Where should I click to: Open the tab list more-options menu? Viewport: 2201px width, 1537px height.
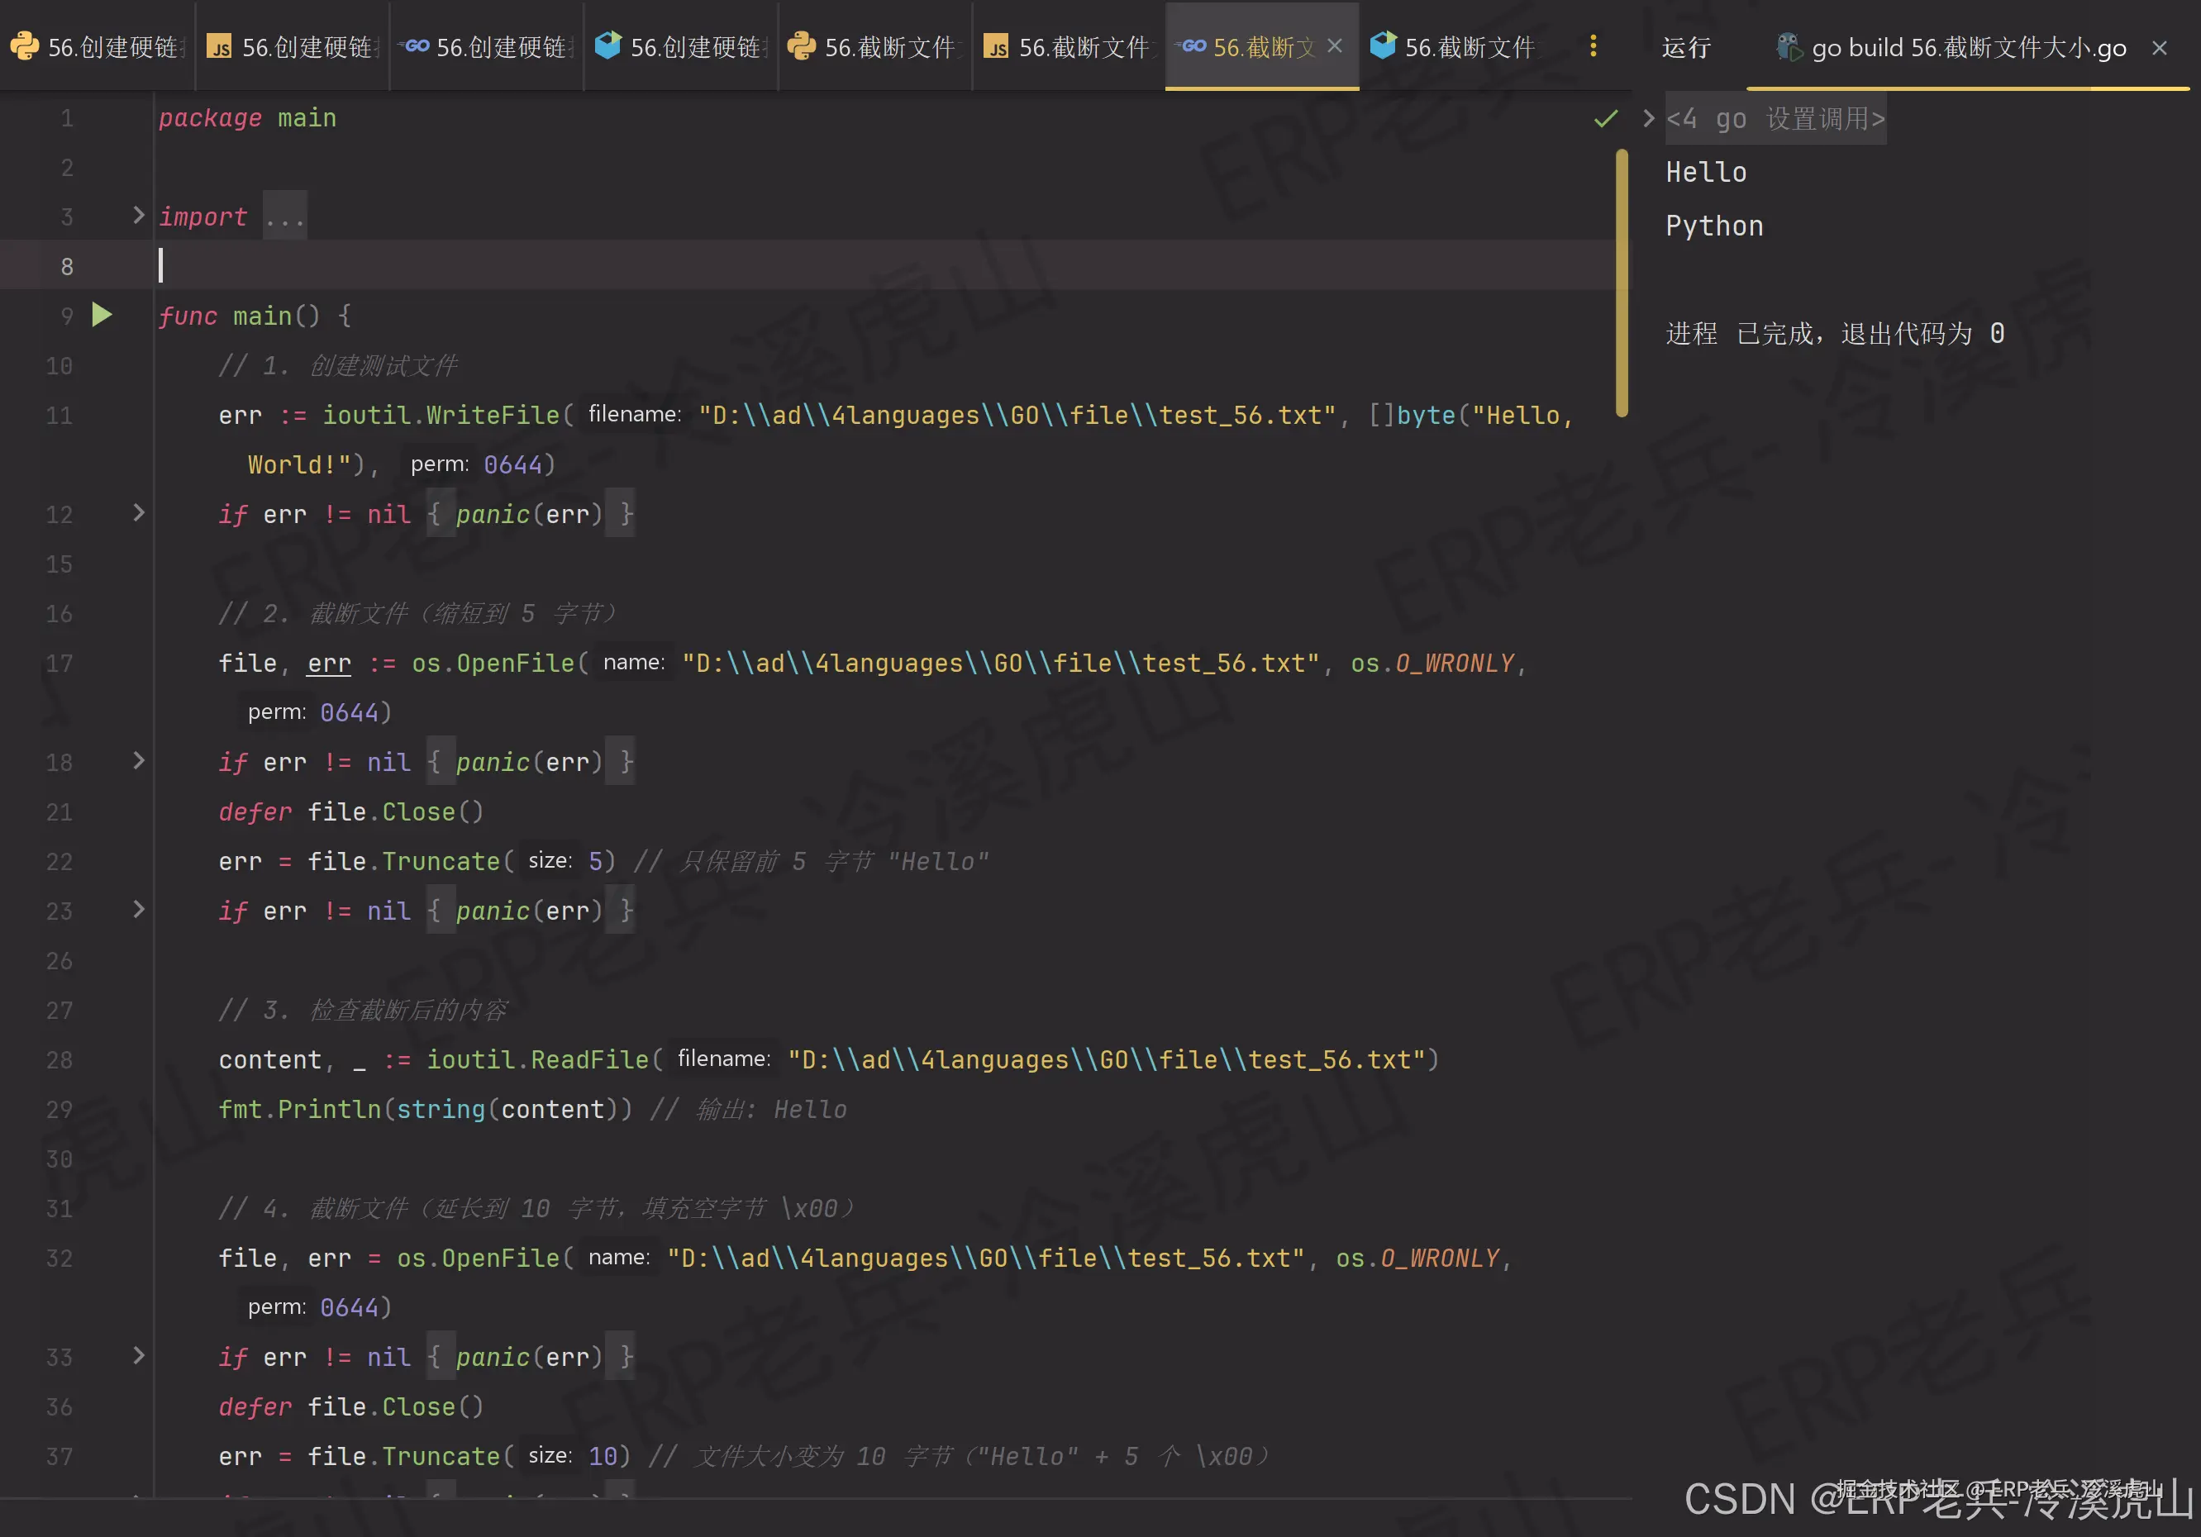coord(1592,46)
